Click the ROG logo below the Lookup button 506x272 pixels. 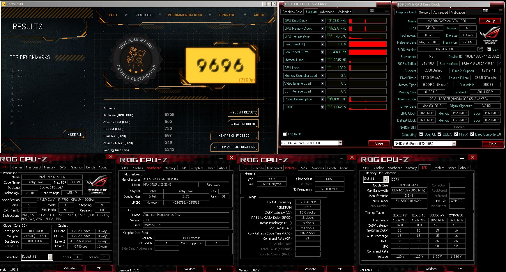[490, 35]
